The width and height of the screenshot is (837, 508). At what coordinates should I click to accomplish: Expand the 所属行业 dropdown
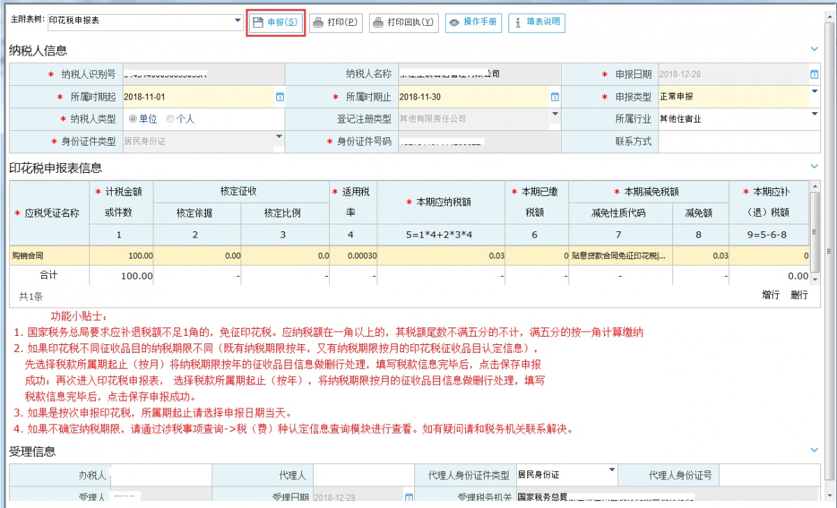click(x=814, y=114)
